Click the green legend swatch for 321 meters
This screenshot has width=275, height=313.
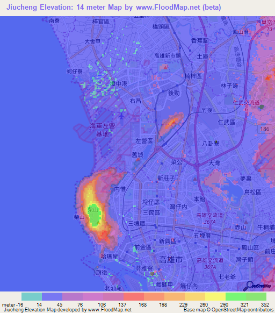[x=236, y=296]
